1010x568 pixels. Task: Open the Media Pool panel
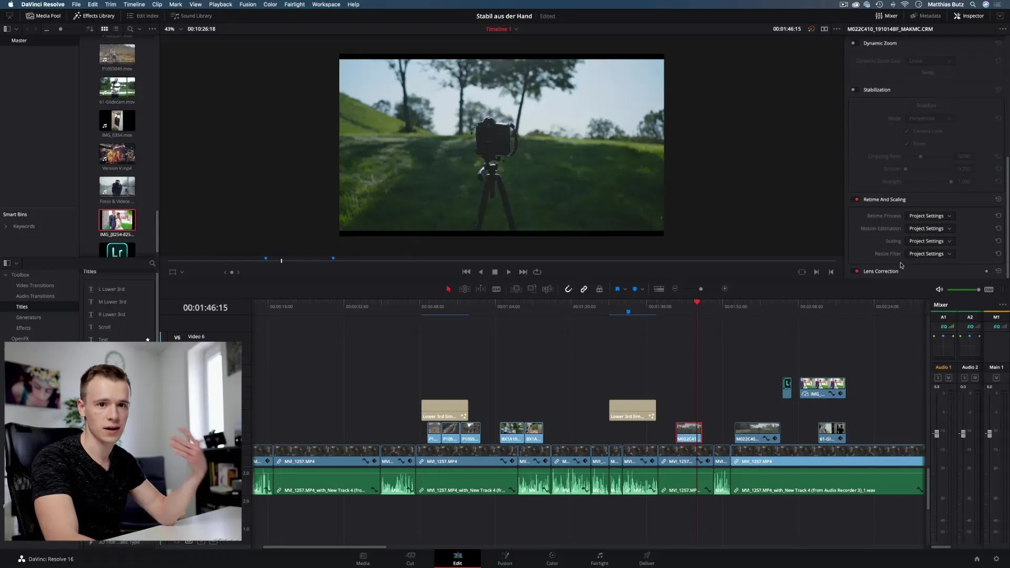43,16
